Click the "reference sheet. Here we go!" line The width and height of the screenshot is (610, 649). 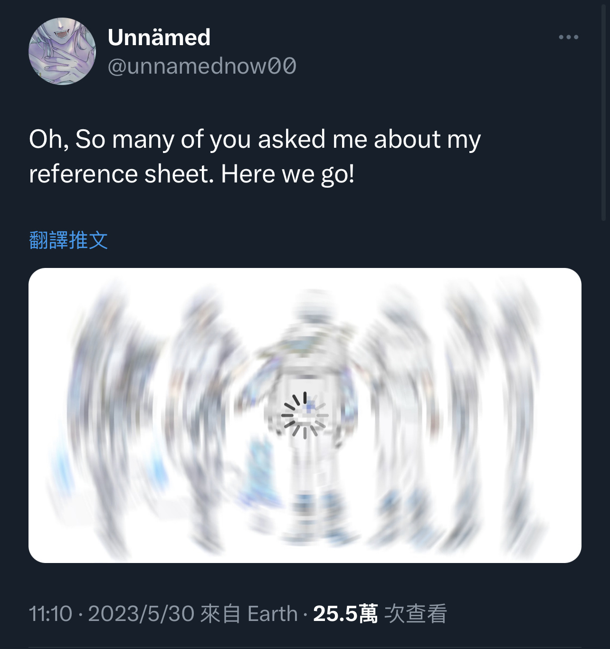point(192,174)
